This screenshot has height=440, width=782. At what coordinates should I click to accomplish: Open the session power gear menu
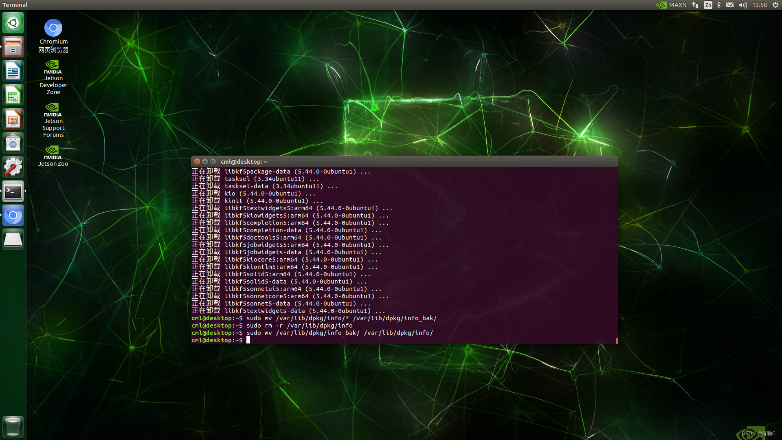[775, 5]
